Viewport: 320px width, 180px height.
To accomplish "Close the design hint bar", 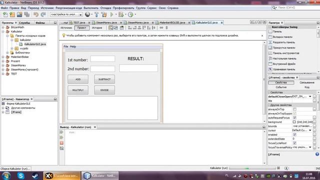I will click(262, 35).
